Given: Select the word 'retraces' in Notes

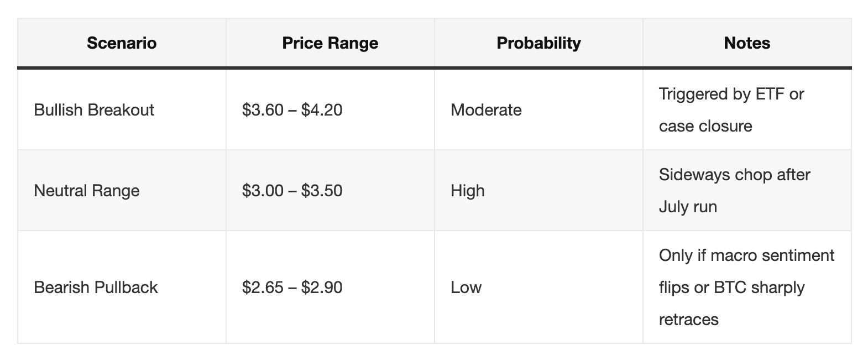Looking at the screenshot, I should tap(688, 320).
